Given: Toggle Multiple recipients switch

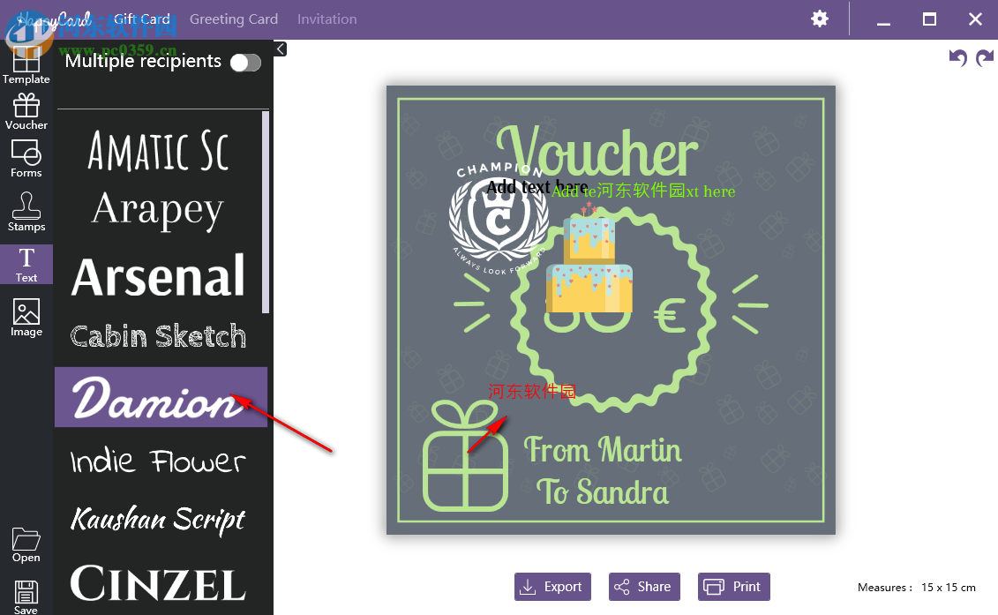Looking at the screenshot, I should [x=245, y=63].
